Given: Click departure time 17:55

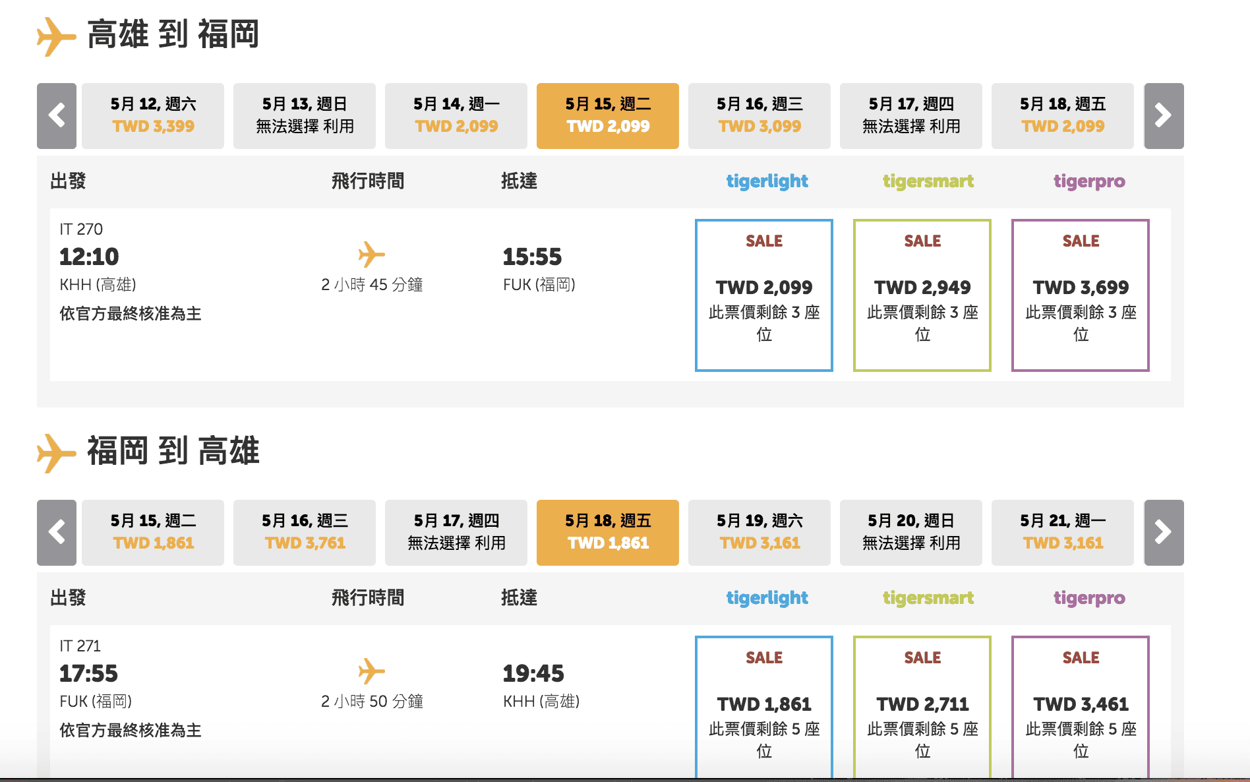Looking at the screenshot, I should coord(88,673).
